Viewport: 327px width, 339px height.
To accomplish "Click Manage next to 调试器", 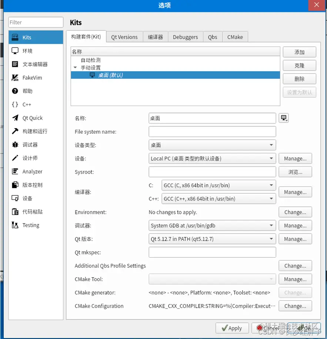I will click(x=295, y=225).
